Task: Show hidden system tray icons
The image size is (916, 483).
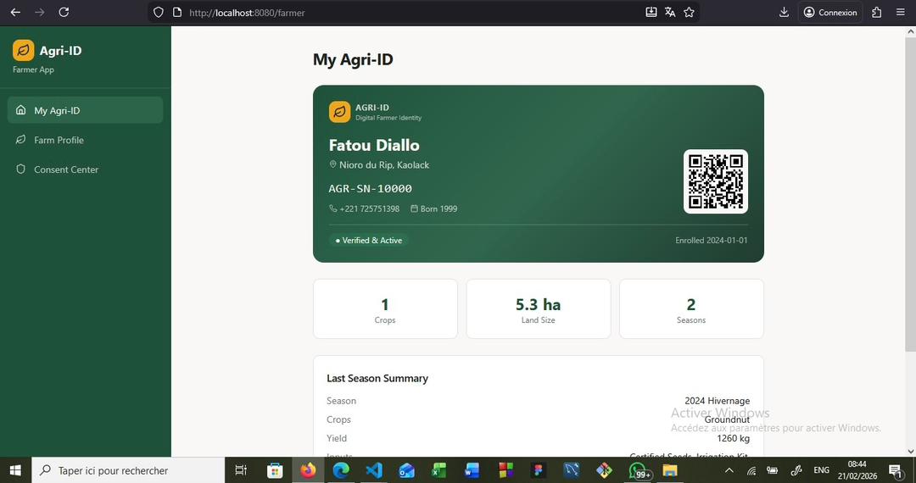Action: pyautogui.click(x=729, y=470)
